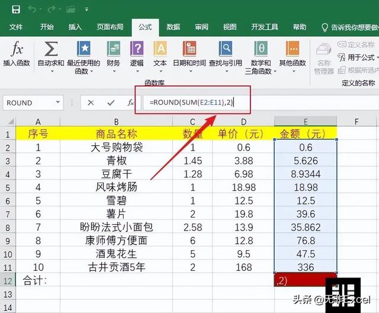
Task: Open the 帮助 ribbon tab
Action: pos(300,27)
